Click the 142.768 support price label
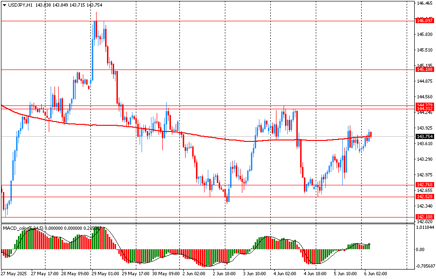This screenshot has height=279, width=436. (425, 185)
